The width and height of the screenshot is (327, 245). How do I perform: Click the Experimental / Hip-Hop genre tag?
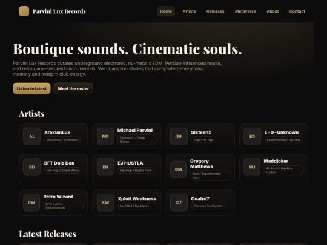(x=283, y=140)
